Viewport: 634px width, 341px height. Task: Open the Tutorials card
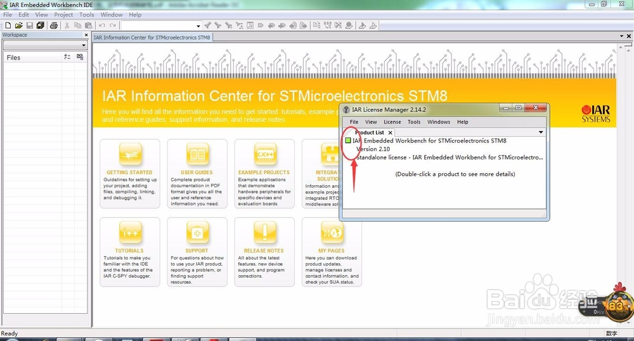pyautogui.click(x=130, y=252)
